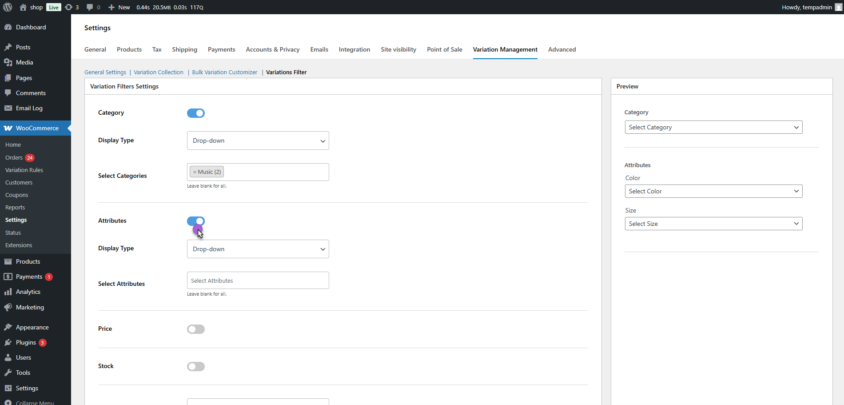Click the updates icon in admin bar
Viewport: 844px width, 405px height.
coord(69,7)
